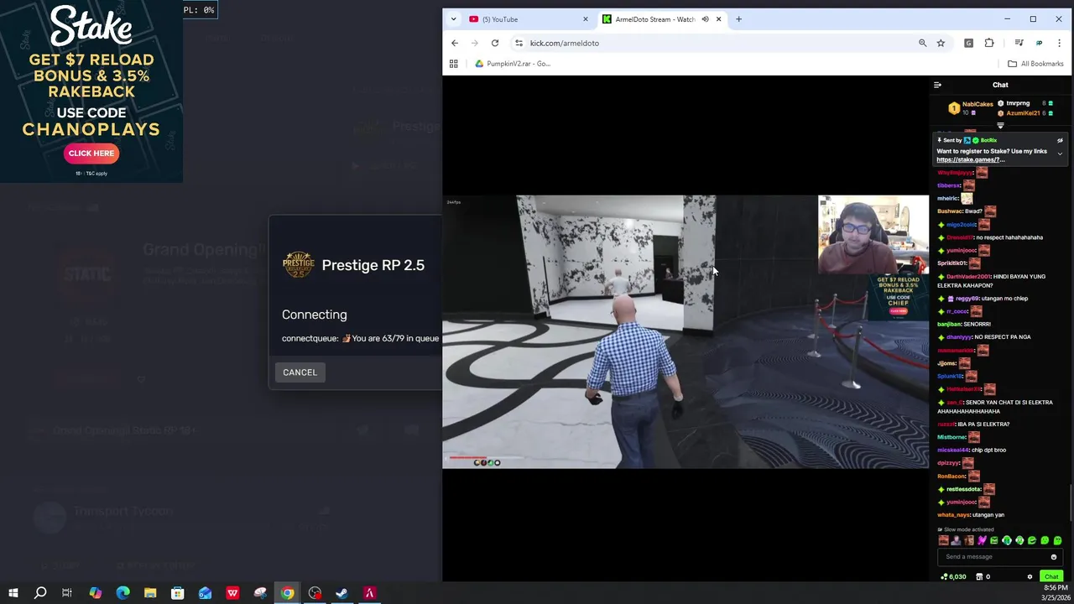View site information for kick.com
This screenshot has height=604, width=1074.
pyautogui.click(x=519, y=43)
